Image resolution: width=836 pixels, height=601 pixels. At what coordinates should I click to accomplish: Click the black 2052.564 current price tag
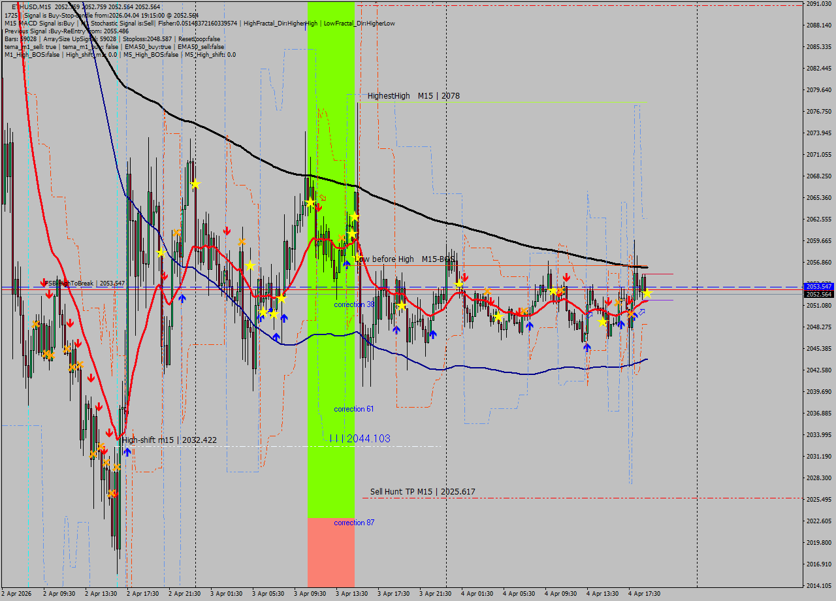coord(818,295)
